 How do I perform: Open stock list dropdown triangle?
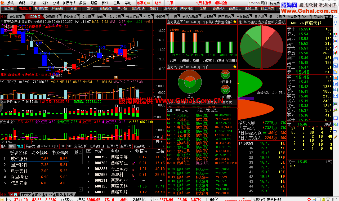coord(89,151)
